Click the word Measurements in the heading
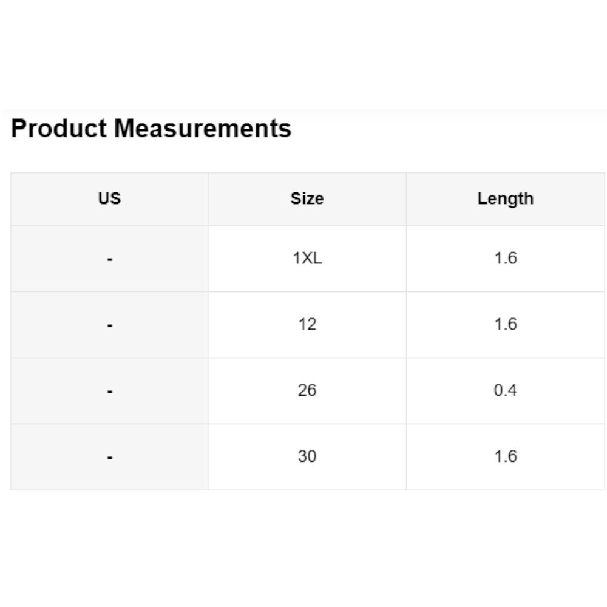The height and width of the screenshot is (607, 607). 203,129
